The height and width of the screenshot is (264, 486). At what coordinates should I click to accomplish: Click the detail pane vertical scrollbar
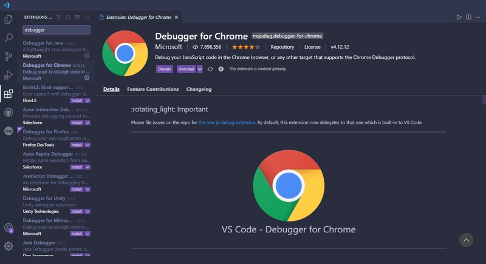(484, 100)
